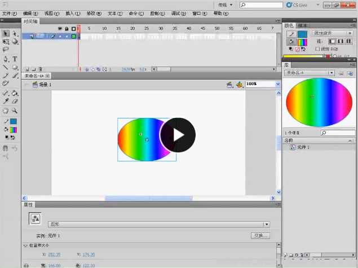Select the Line tool
The width and height of the screenshot is (358, 268).
tap(6, 67)
